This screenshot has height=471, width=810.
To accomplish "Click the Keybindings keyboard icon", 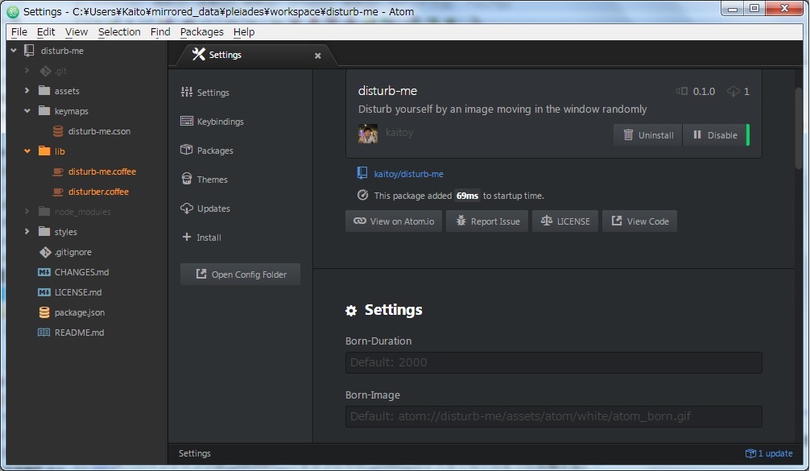I will pos(187,121).
